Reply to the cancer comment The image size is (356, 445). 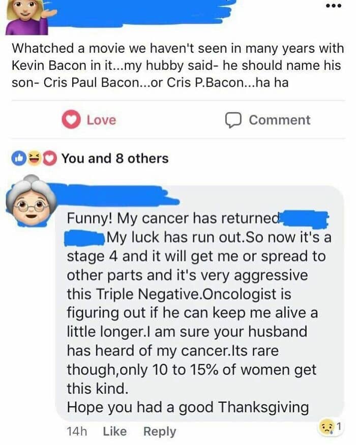click(x=159, y=431)
